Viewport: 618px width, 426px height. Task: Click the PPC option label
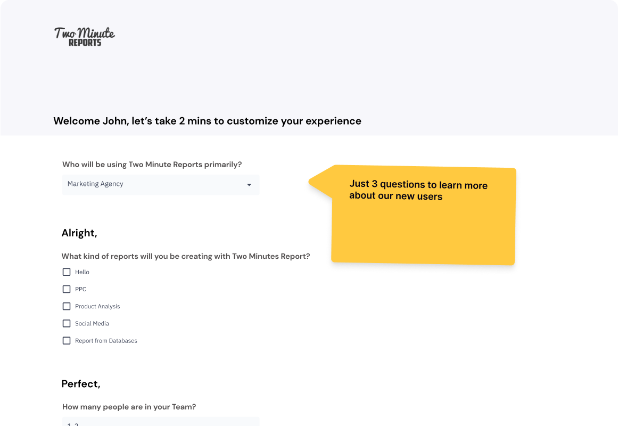pyautogui.click(x=80, y=289)
